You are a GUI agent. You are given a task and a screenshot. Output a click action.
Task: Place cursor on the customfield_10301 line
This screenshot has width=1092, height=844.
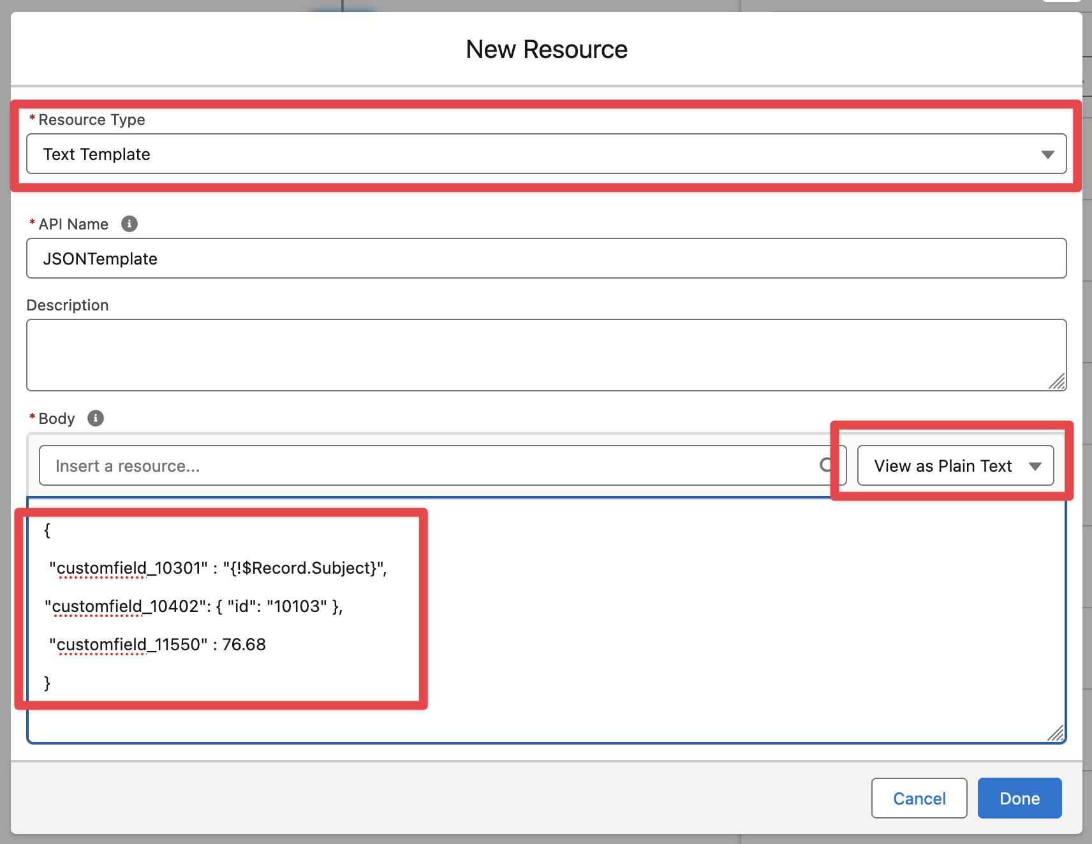(218, 568)
